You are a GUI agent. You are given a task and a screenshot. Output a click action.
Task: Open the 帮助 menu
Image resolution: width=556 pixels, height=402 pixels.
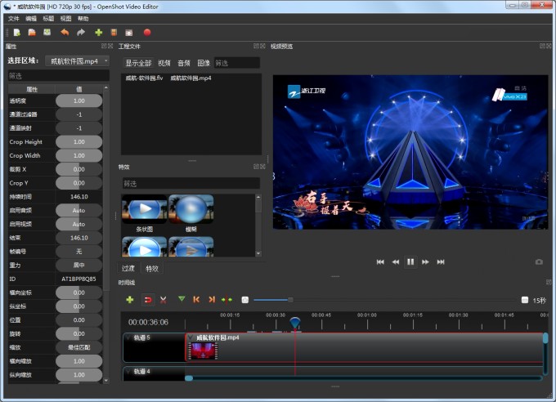(83, 19)
